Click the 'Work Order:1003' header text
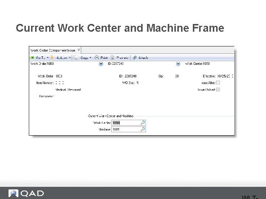266x199 pixels. pos(42,64)
